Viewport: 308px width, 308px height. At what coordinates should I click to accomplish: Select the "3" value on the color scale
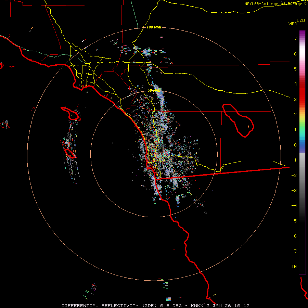pyautogui.click(x=295, y=99)
